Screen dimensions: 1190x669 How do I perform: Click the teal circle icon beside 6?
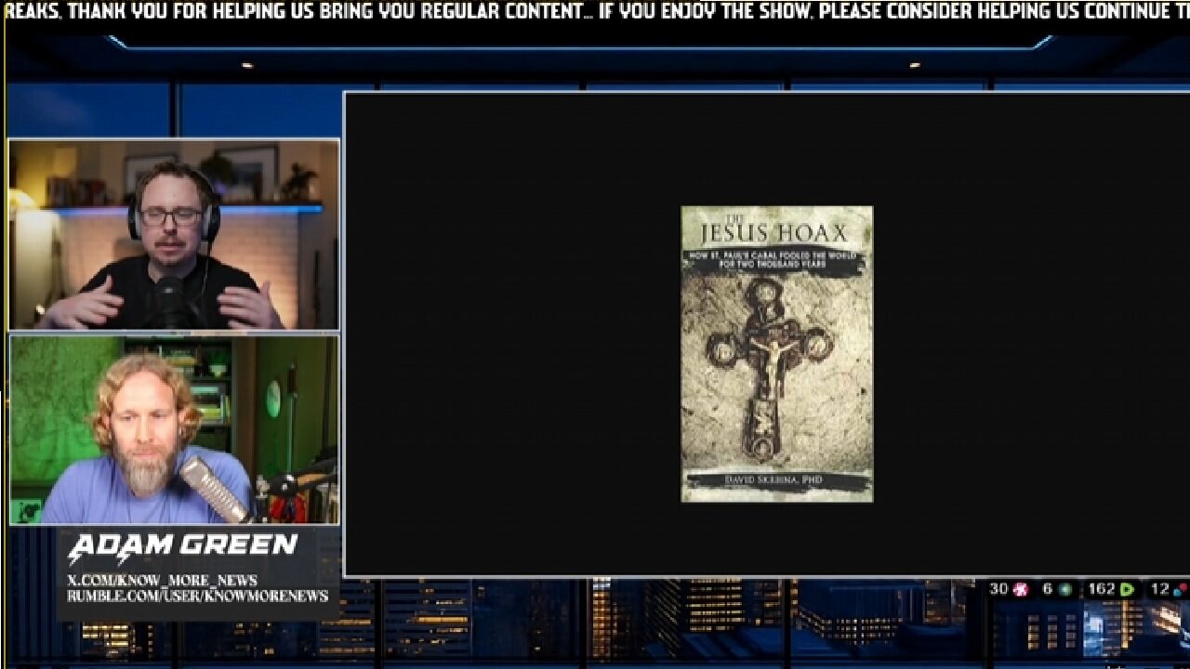[1064, 589]
